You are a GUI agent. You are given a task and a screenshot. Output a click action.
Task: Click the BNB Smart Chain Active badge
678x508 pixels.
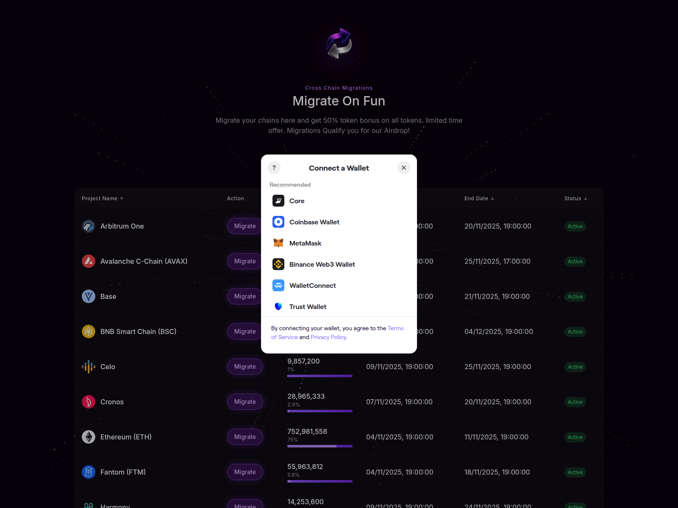575,331
